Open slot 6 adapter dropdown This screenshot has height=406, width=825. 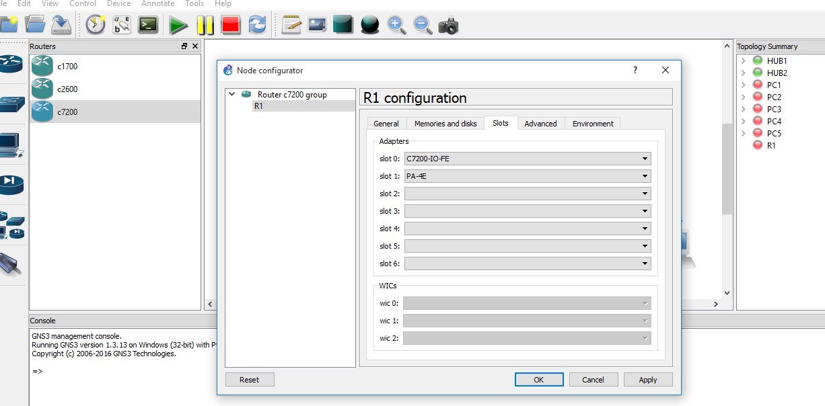(527, 263)
